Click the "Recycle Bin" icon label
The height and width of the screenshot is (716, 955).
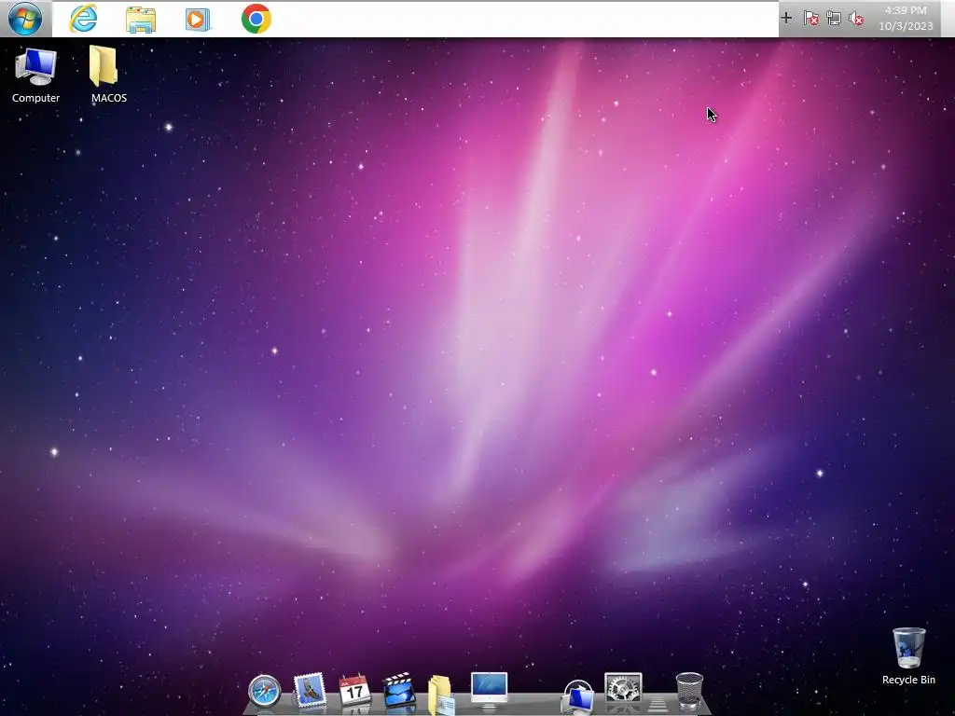tap(908, 680)
